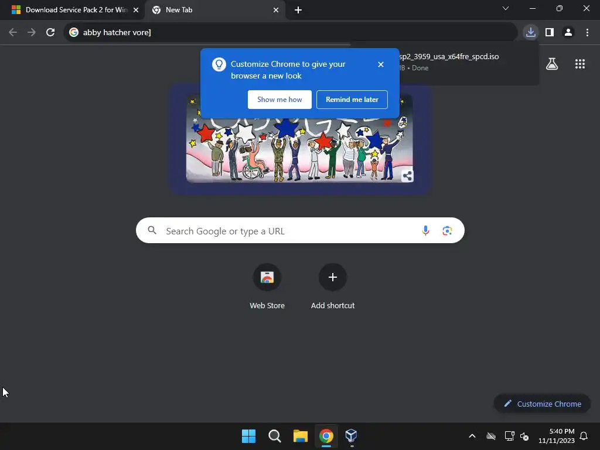
Task: Open File Explorer from taskbar
Action: pos(301,436)
